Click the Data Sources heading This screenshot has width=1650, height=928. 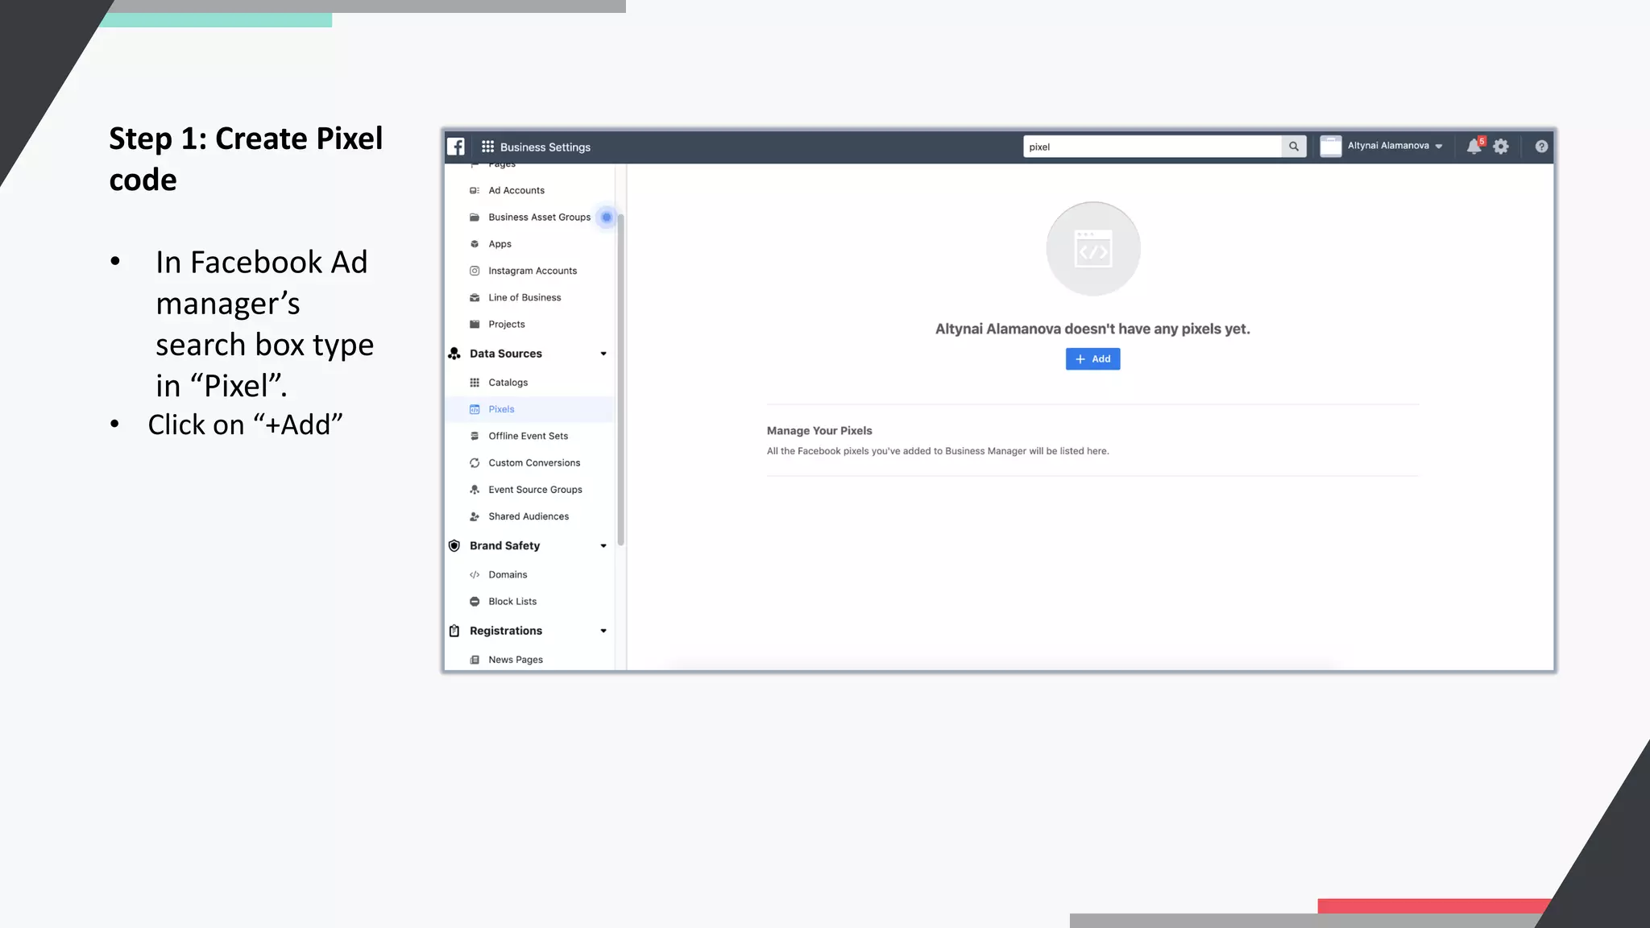[x=506, y=354]
